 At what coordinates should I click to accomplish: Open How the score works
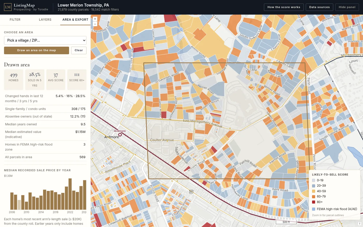tap(284, 7)
